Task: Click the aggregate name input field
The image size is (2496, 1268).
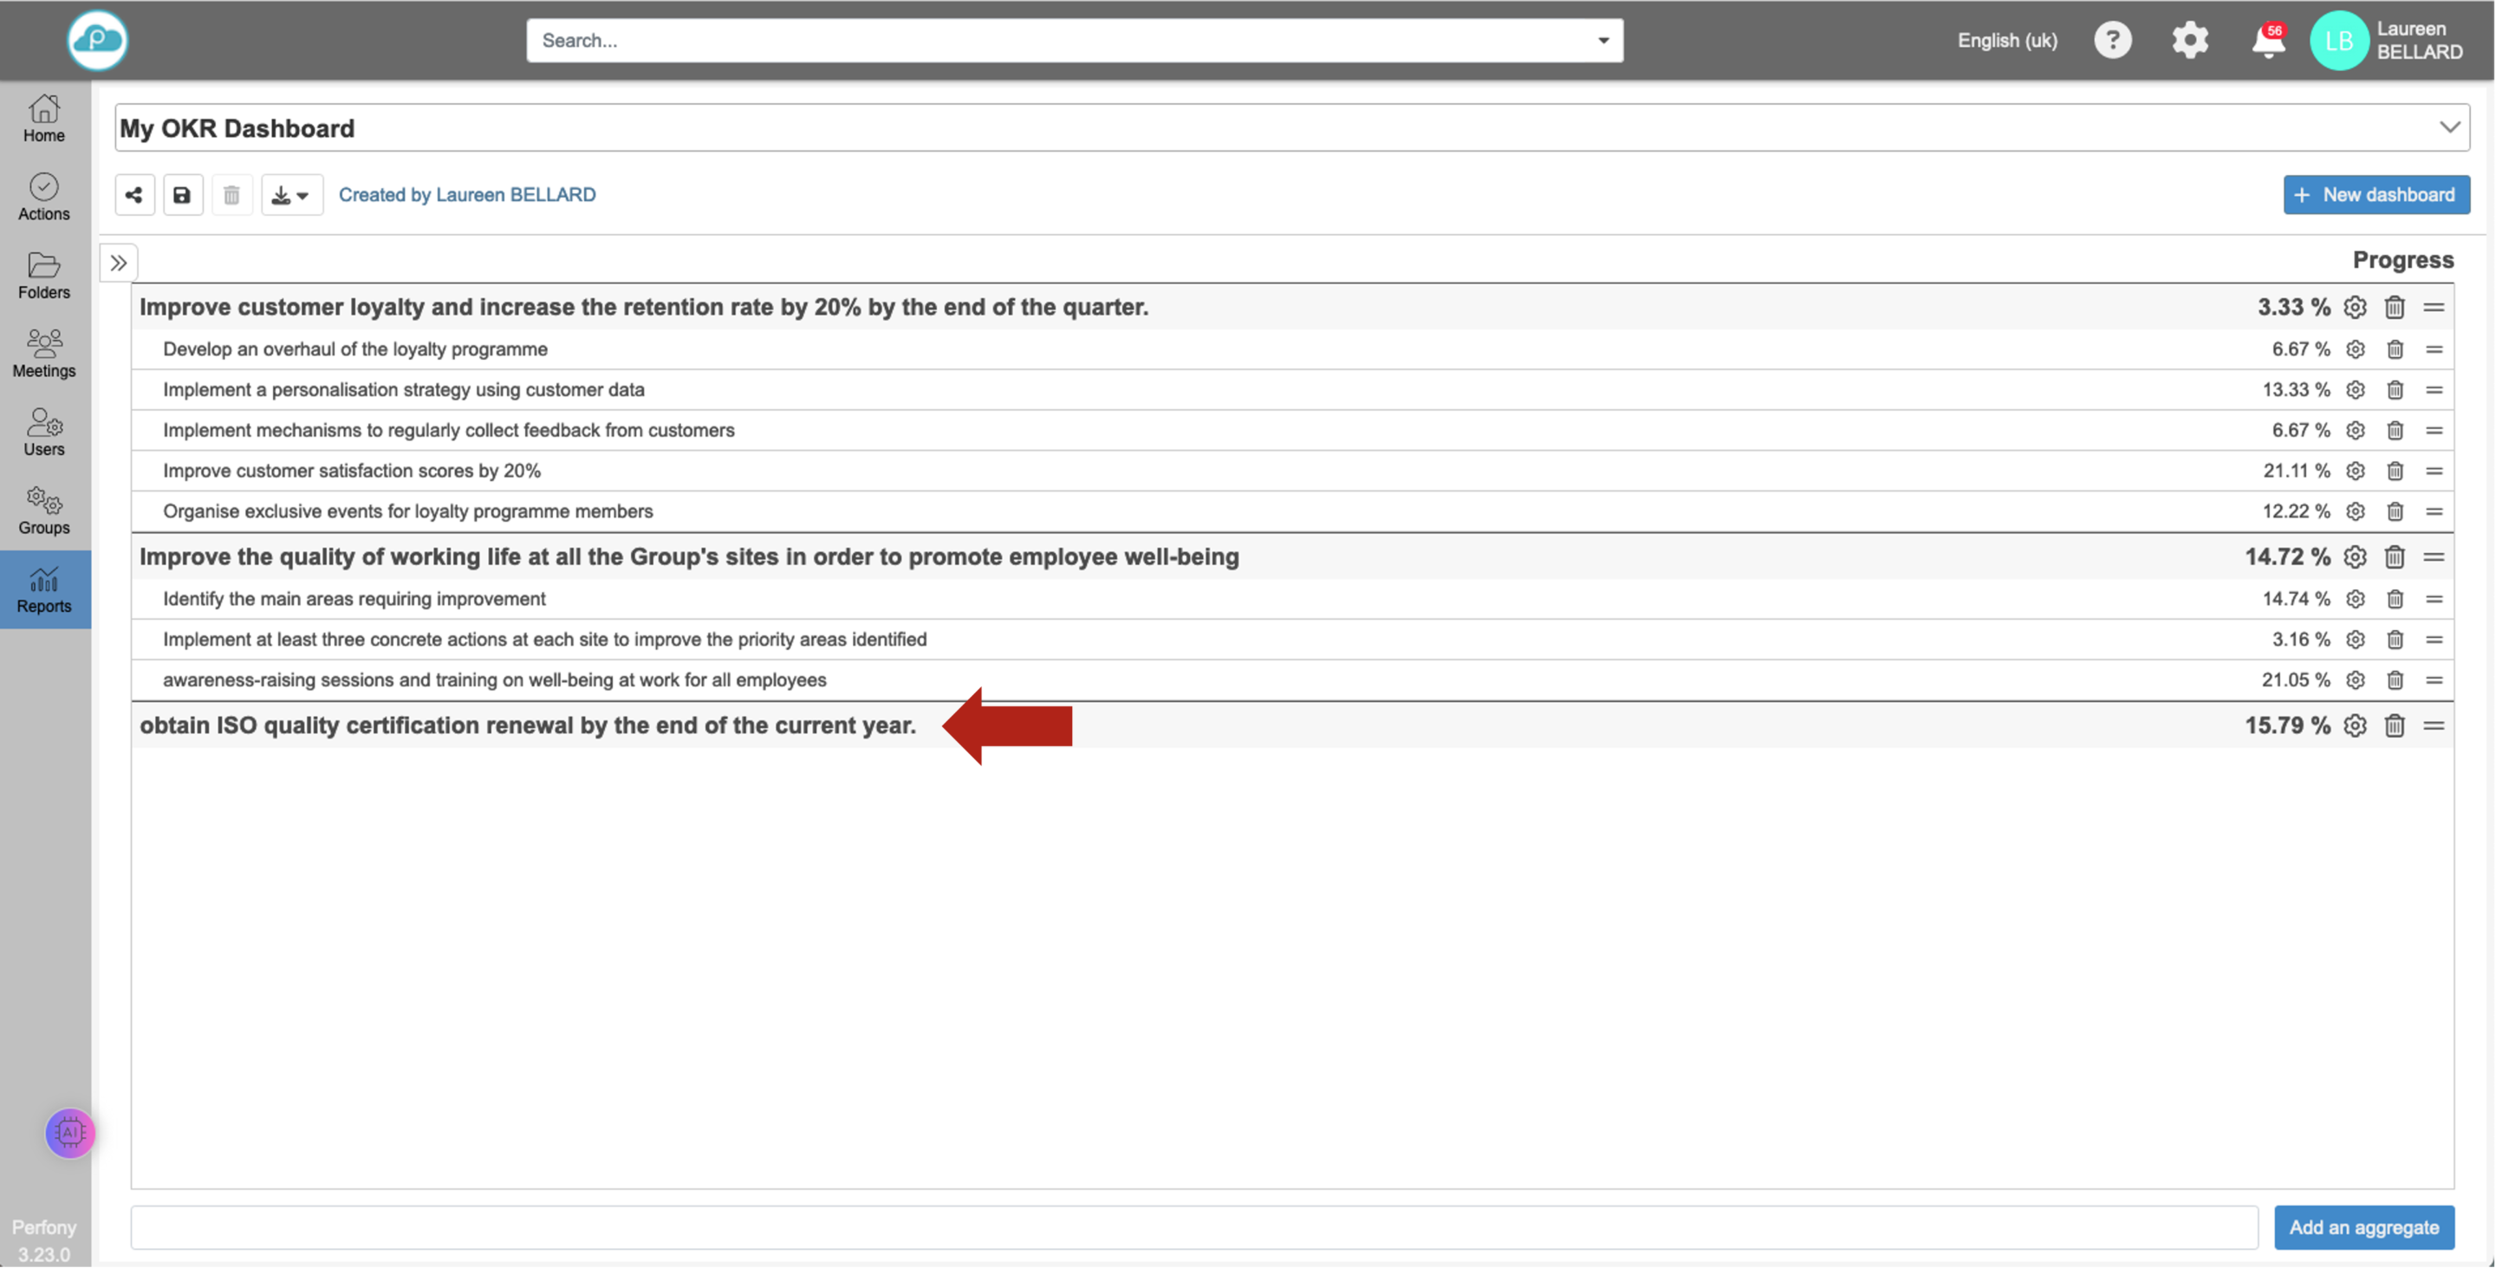Action: click(x=1193, y=1227)
